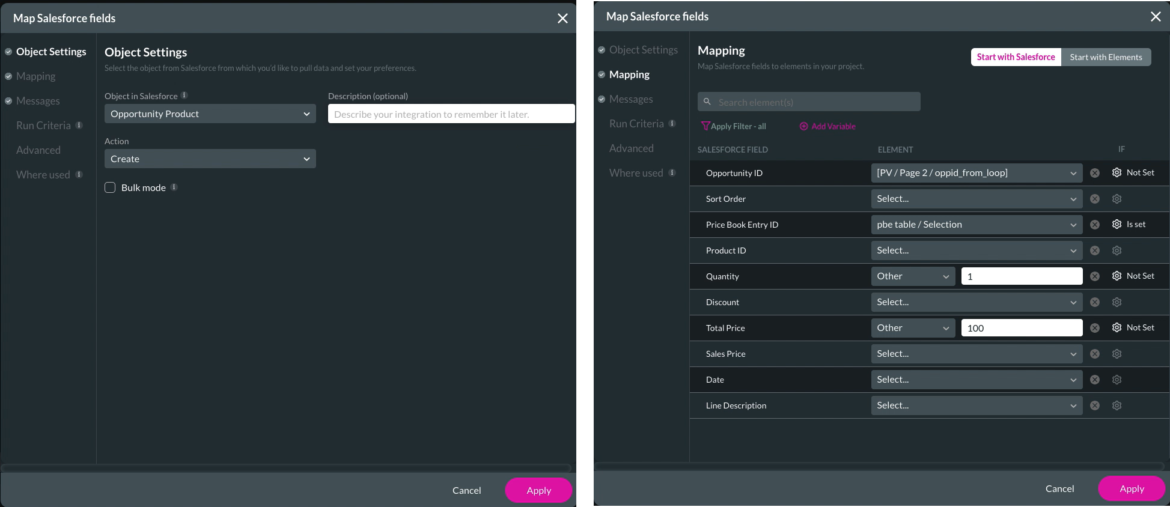Open Object Settings tab in Mapping window
The width and height of the screenshot is (1170, 507).
644,50
